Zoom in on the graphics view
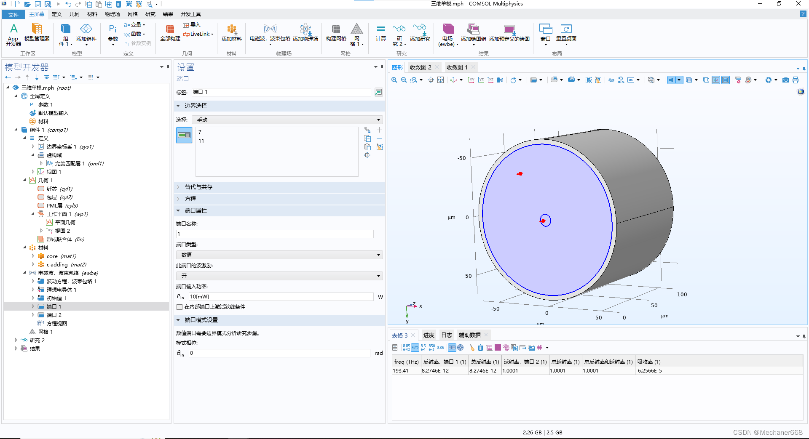Viewport: 809px width, 439px height. click(394, 80)
